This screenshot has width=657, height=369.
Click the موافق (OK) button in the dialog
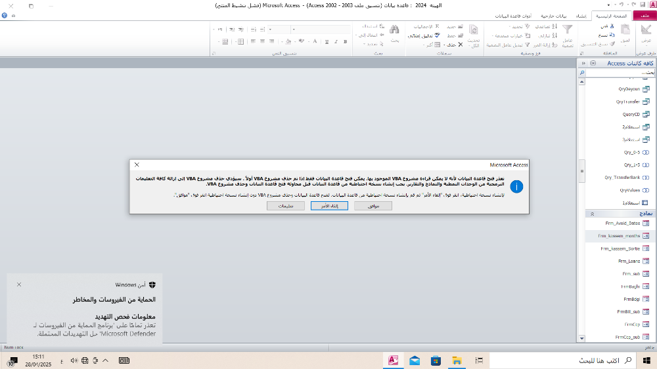coord(373,206)
